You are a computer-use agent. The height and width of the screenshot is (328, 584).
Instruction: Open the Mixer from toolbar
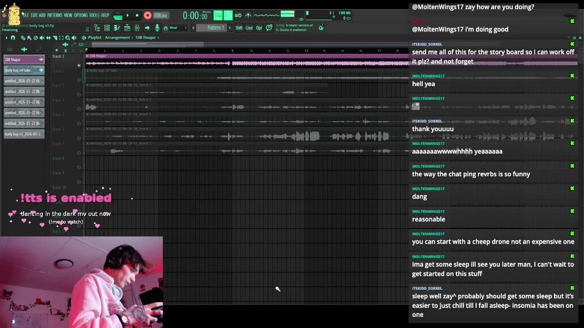(137, 28)
